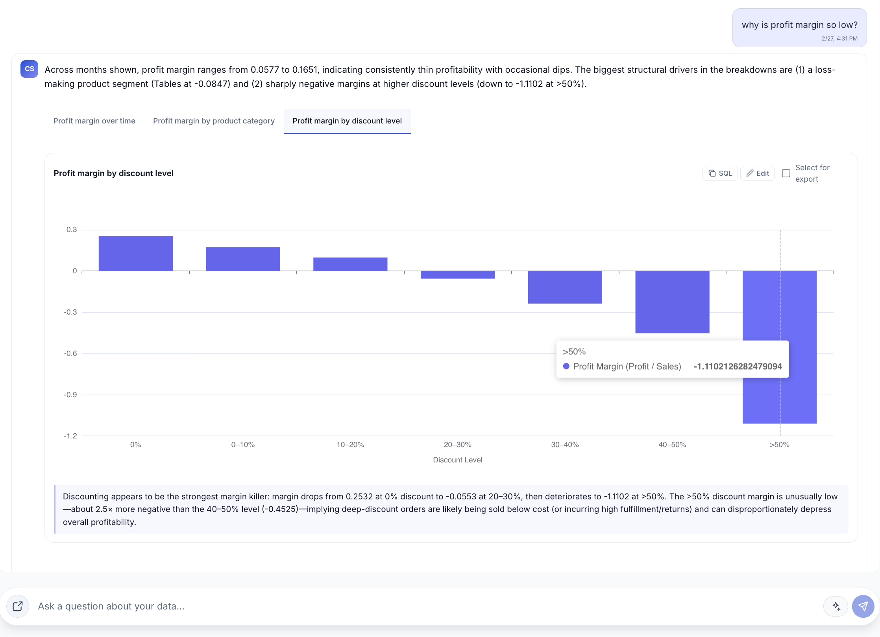This screenshot has height=637, width=880.
Task: Click the 20–30% discount negative bar
Action: pos(457,274)
